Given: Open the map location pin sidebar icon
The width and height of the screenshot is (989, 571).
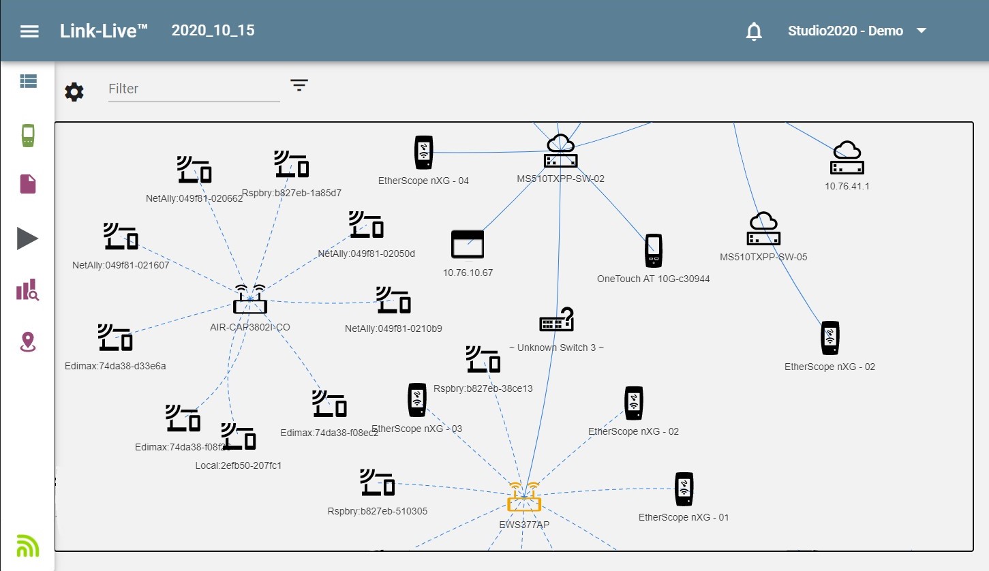Looking at the screenshot, I should (28, 342).
